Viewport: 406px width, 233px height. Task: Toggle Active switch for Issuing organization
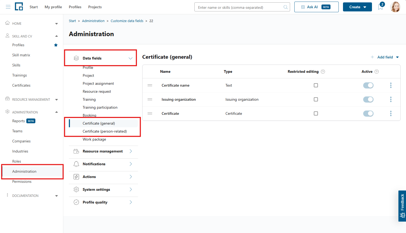[368, 99]
